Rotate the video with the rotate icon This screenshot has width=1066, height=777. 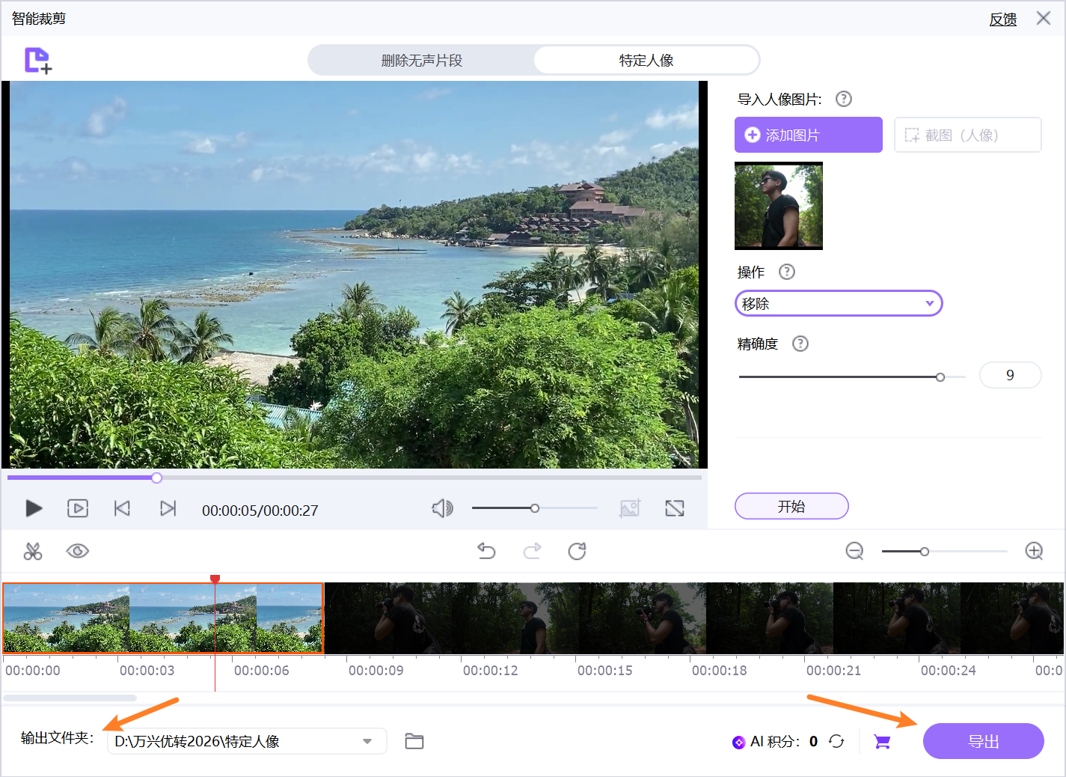click(x=577, y=551)
